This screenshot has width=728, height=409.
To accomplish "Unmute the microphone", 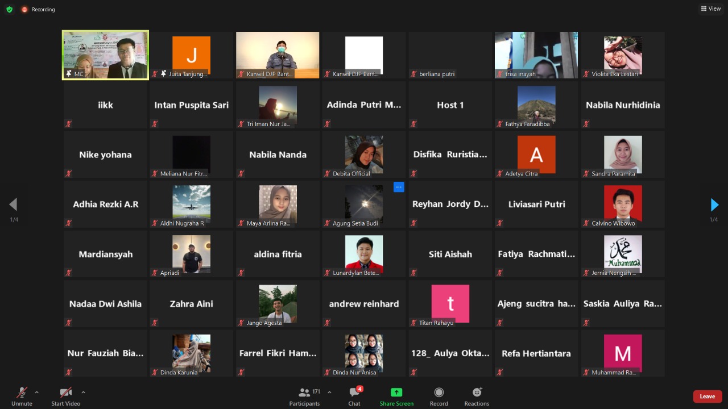I will (22, 393).
